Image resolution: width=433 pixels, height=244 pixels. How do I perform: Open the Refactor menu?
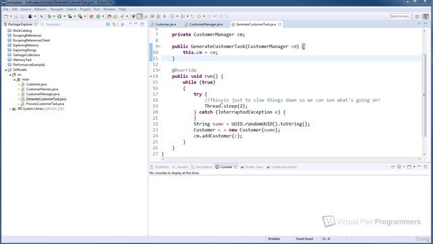point(41,9)
